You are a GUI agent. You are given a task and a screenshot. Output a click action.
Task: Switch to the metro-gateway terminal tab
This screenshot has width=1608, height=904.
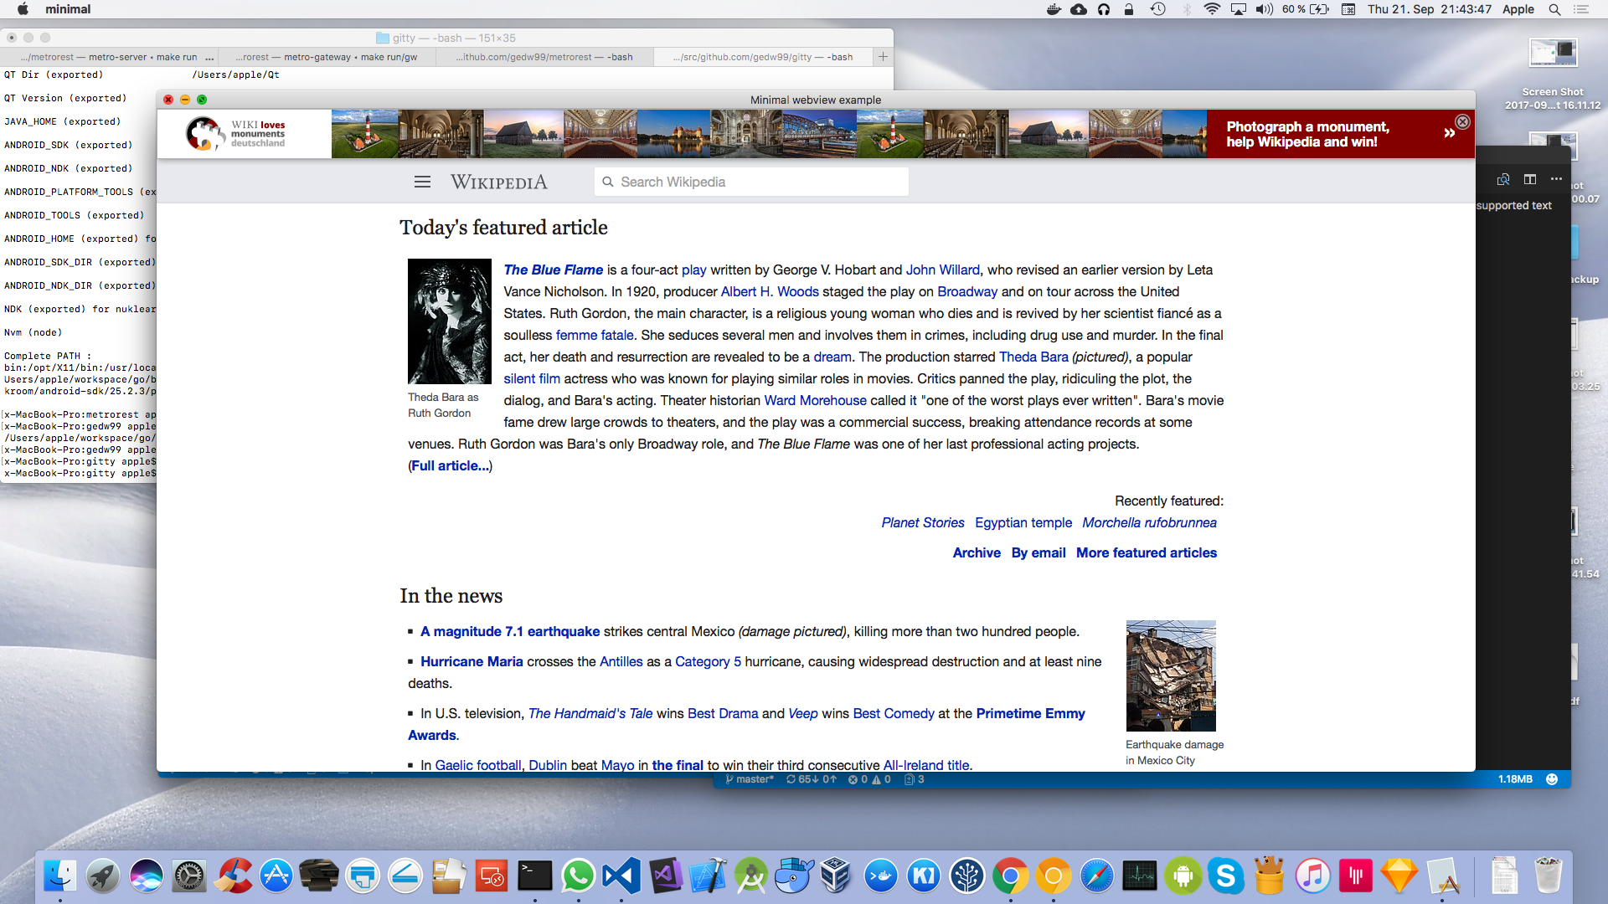tap(327, 57)
